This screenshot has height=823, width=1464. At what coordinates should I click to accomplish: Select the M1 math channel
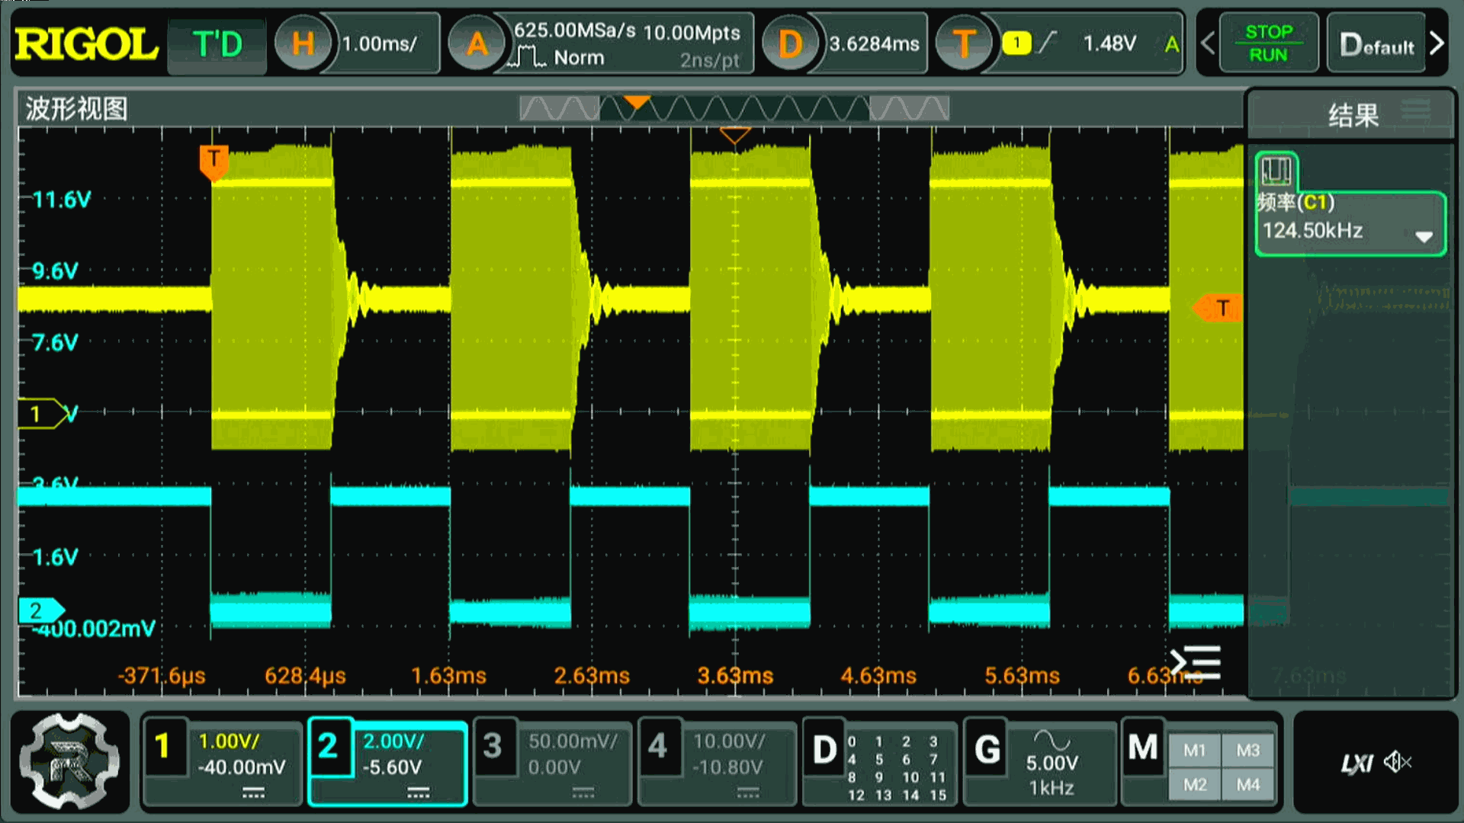coord(1194,750)
